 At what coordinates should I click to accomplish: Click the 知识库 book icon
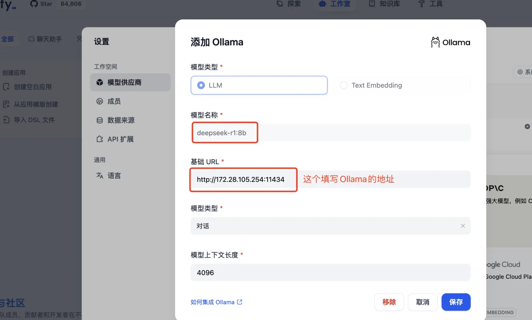(372, 4)
